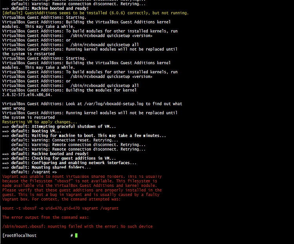
Task: Select "Configuring and enabling network interfaces..." line
Action: coord(69,163)
